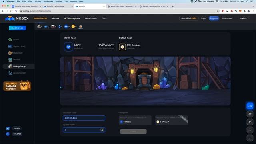Open a new browser tab
Screen dimensions: 256x144
[x=173, y=6]
